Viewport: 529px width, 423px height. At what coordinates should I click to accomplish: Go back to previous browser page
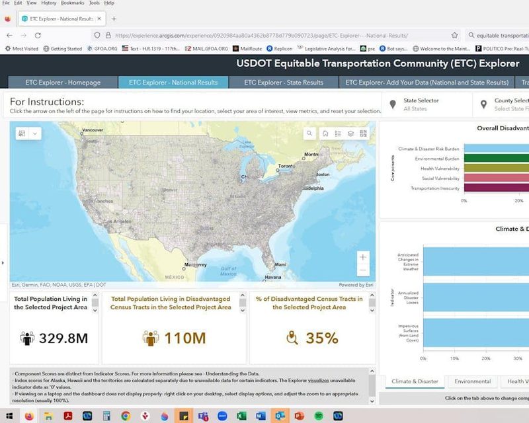tap(9, 36)
